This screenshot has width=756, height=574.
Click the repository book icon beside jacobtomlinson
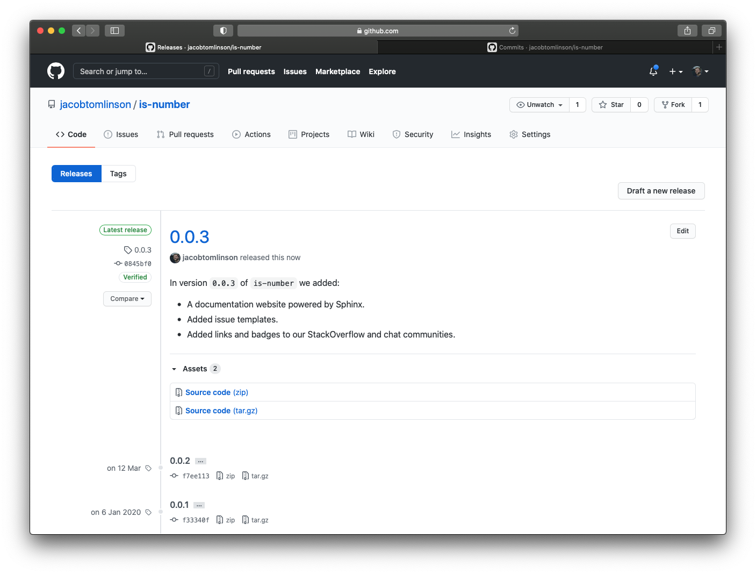52,104
